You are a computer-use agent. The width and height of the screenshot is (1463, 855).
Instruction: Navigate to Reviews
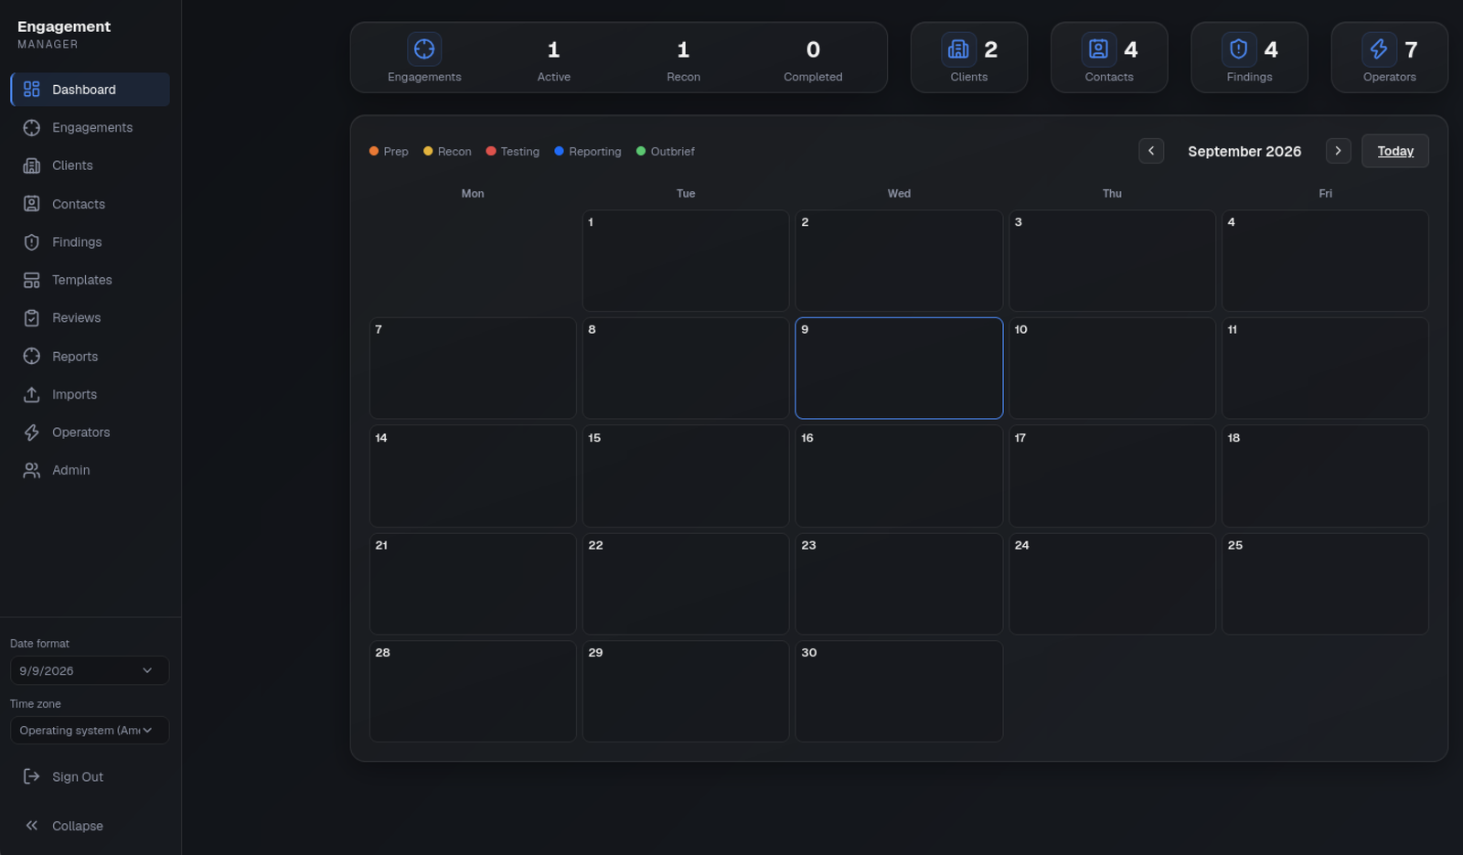click(x=90, y=318)
